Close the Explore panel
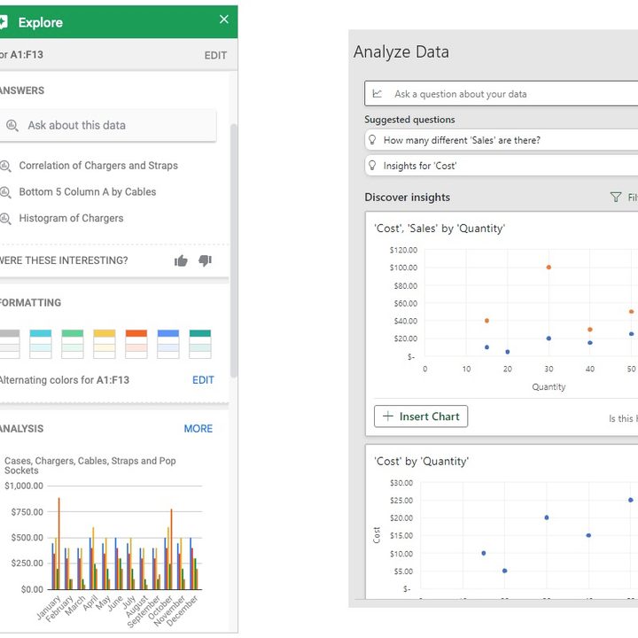Image resolution: width=638 pixels, height=638 pixels. (224, 19)
